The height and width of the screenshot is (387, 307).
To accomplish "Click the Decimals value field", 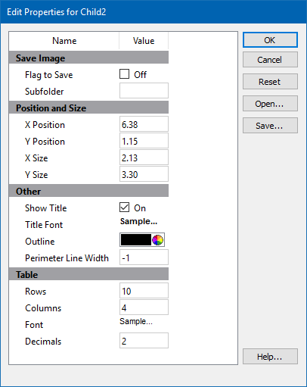I will point(144,341).
